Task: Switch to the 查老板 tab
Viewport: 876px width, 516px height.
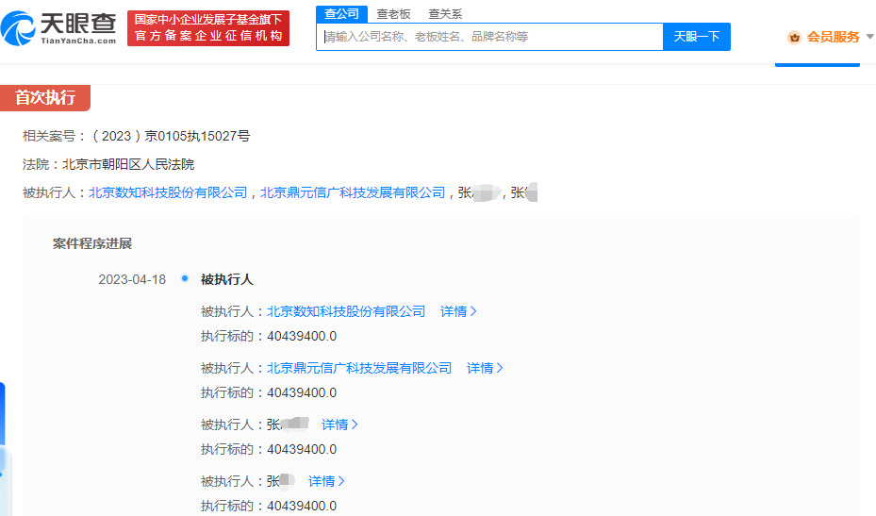Action: (393, 14)
